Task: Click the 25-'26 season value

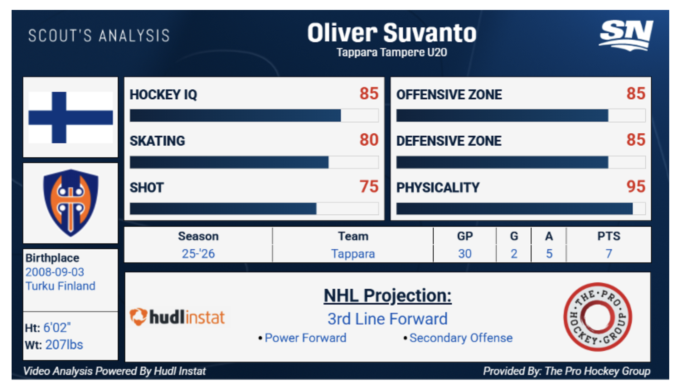Action: click(x=198, y=254)
